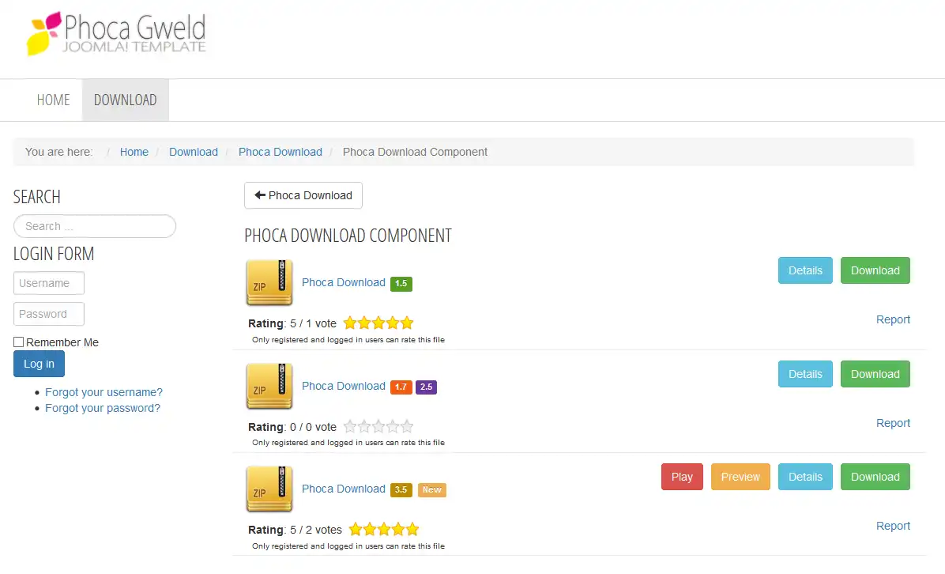The image size is (945, 574).
Task: Report the Phoca Download 1.5 file
Action: pos(893,319)
